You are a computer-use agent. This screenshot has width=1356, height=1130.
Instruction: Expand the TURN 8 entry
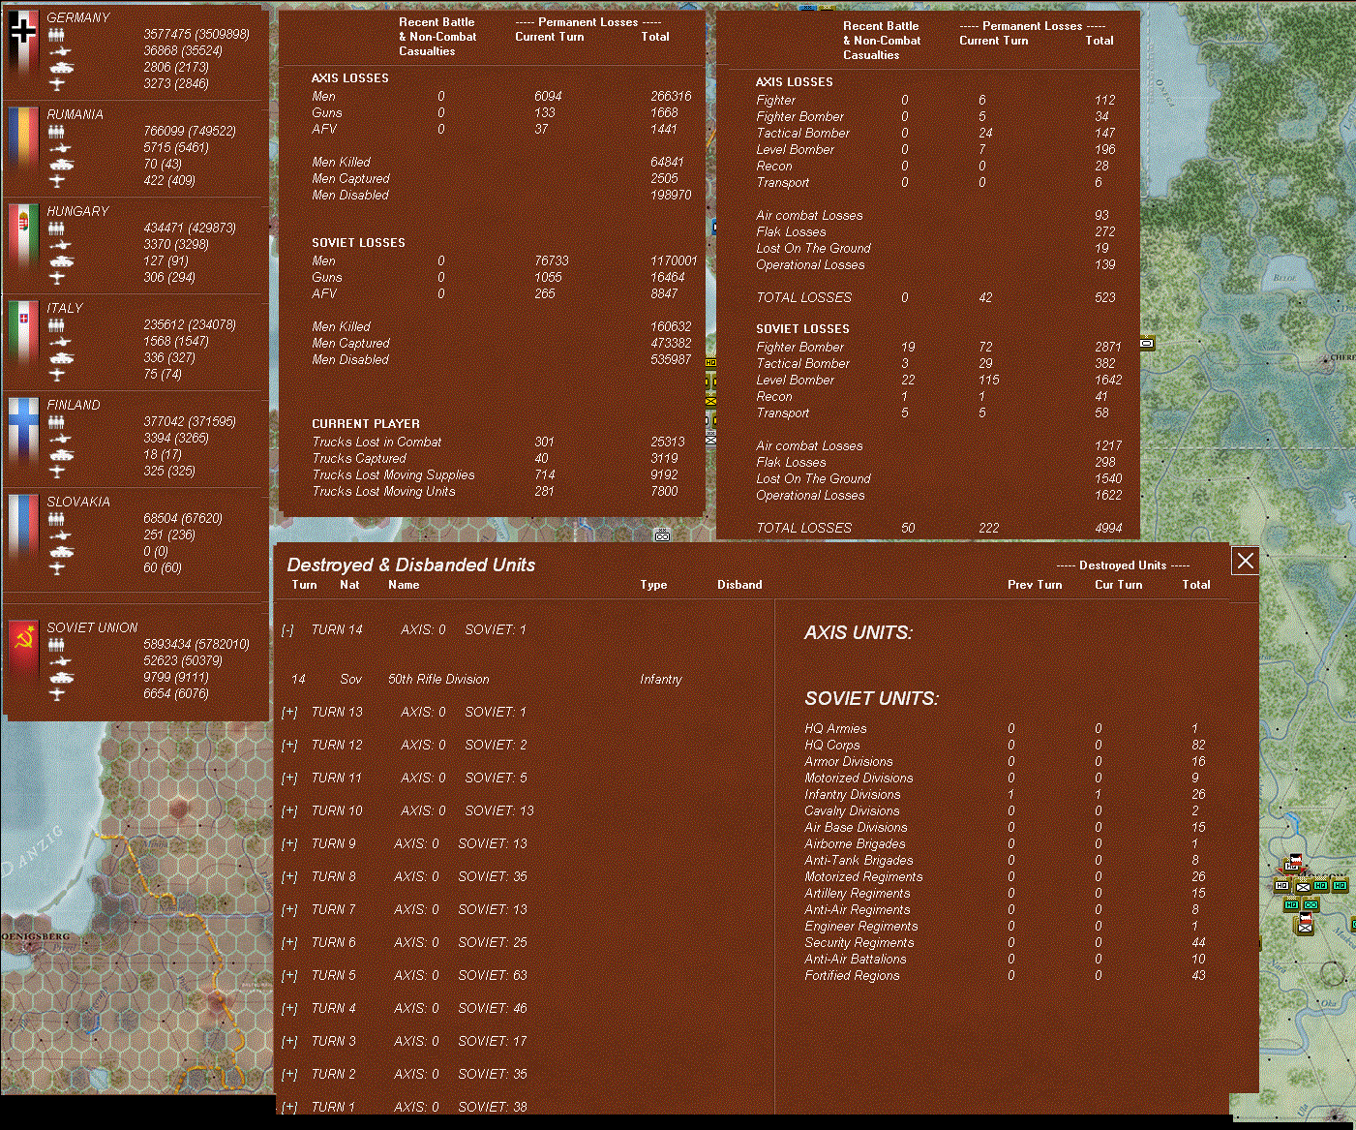click(x=288, y=877)
